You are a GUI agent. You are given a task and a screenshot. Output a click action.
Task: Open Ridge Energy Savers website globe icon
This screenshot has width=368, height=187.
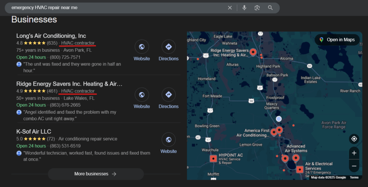click(x=142, y=95)
